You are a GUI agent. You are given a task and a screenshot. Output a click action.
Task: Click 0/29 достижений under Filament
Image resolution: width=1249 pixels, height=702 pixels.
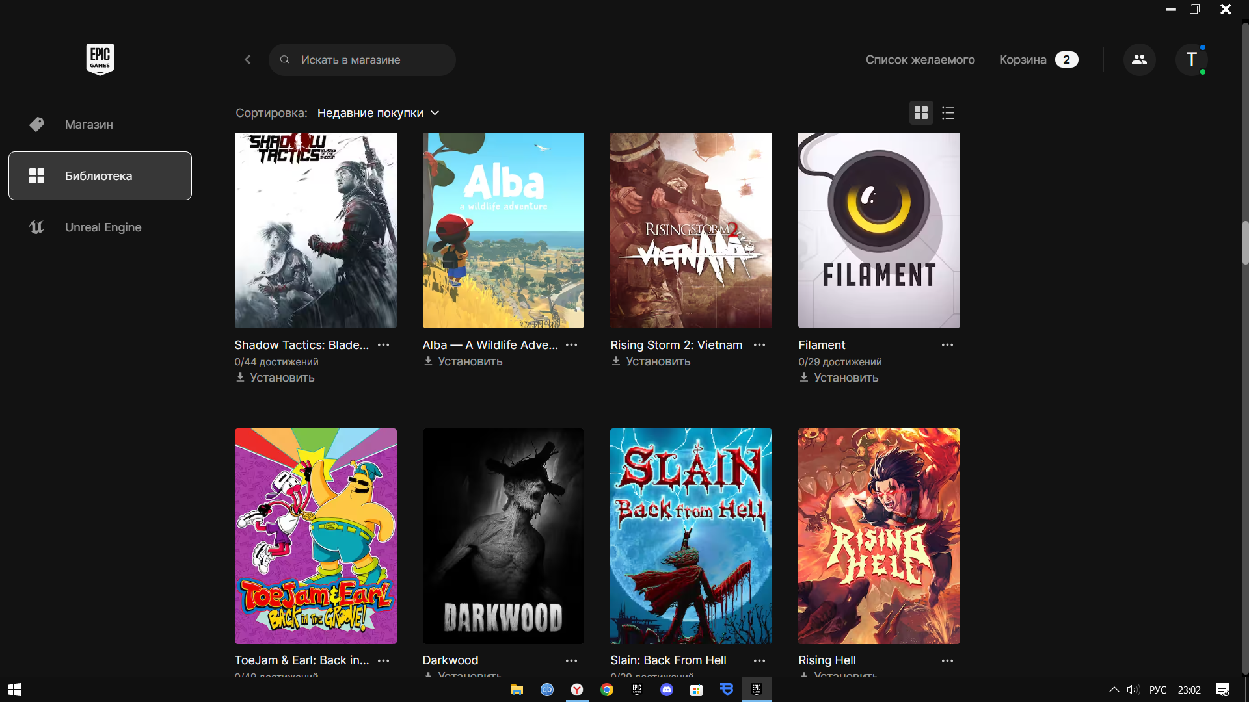click(x=840, y=362)
